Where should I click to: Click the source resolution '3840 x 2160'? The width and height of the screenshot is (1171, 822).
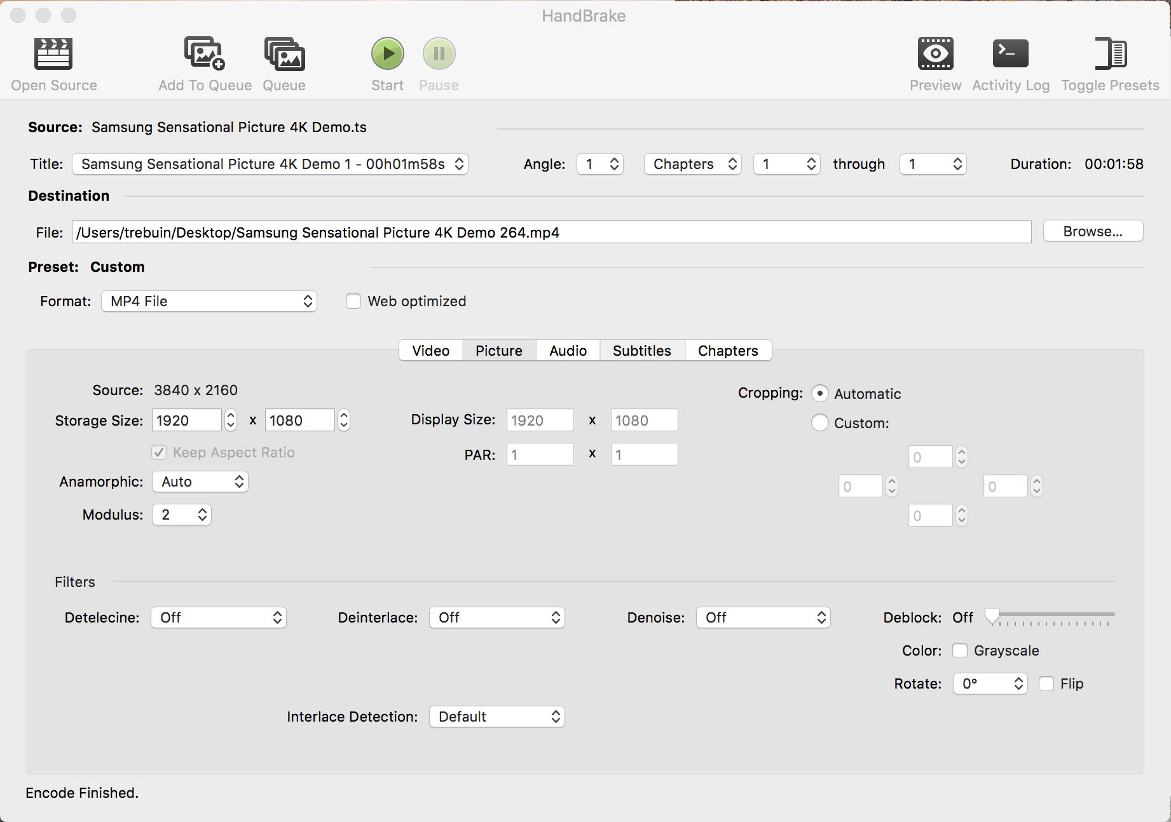tap(196, 390)
